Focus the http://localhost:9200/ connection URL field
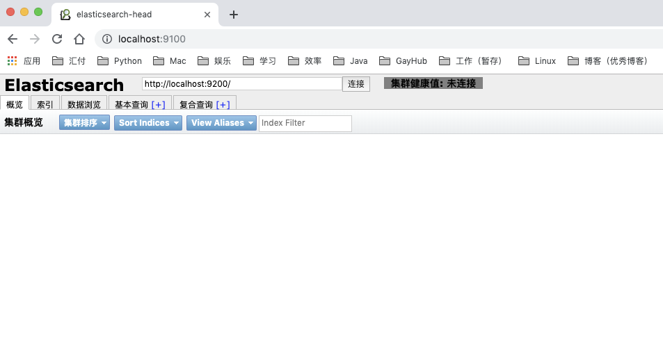This screenshot has width=663, height=355. pyautogui.click(x=242, y=84)
